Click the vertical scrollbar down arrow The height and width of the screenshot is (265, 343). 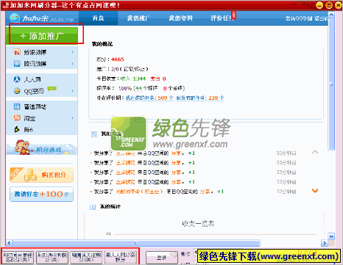[331, 236]
